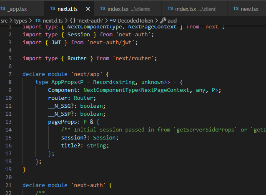Click the wrench icon before aud
The width and height of the screenshot is (266, 195).
pyautogui.click(x=163, y=20)
